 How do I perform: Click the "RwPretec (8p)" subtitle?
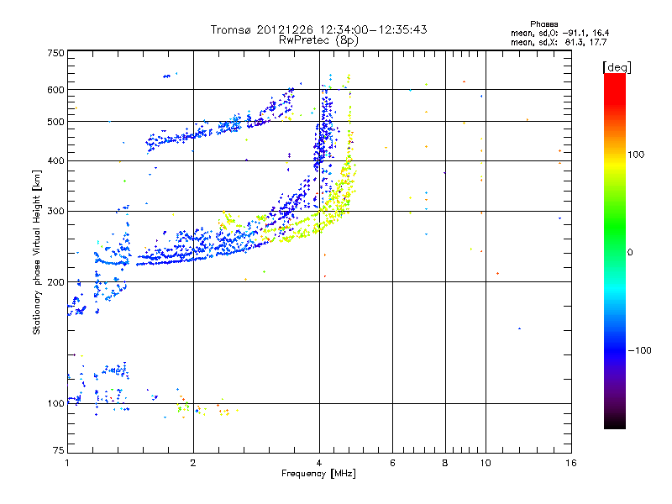[x=318, y=40]
